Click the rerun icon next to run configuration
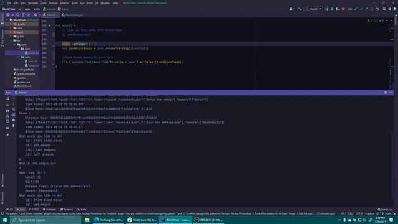 pos(327,9)
